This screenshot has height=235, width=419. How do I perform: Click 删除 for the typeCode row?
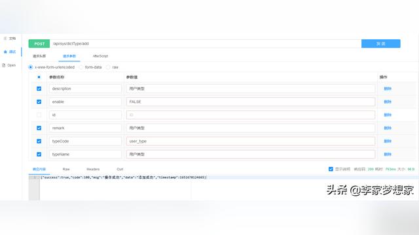tap(388, 141)
